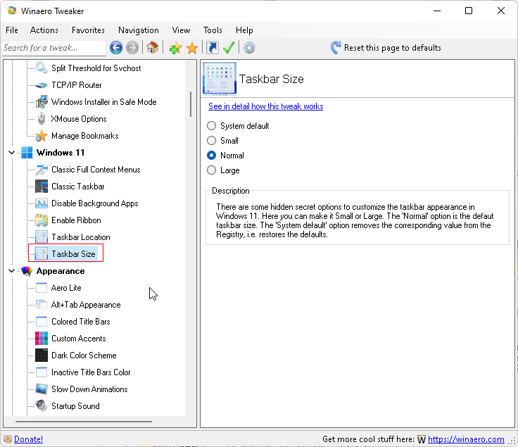Viewport: 518px width, 447px height.
Task: Open the Favorites star icon in toolbar
Action: click(x=192, y=48)
